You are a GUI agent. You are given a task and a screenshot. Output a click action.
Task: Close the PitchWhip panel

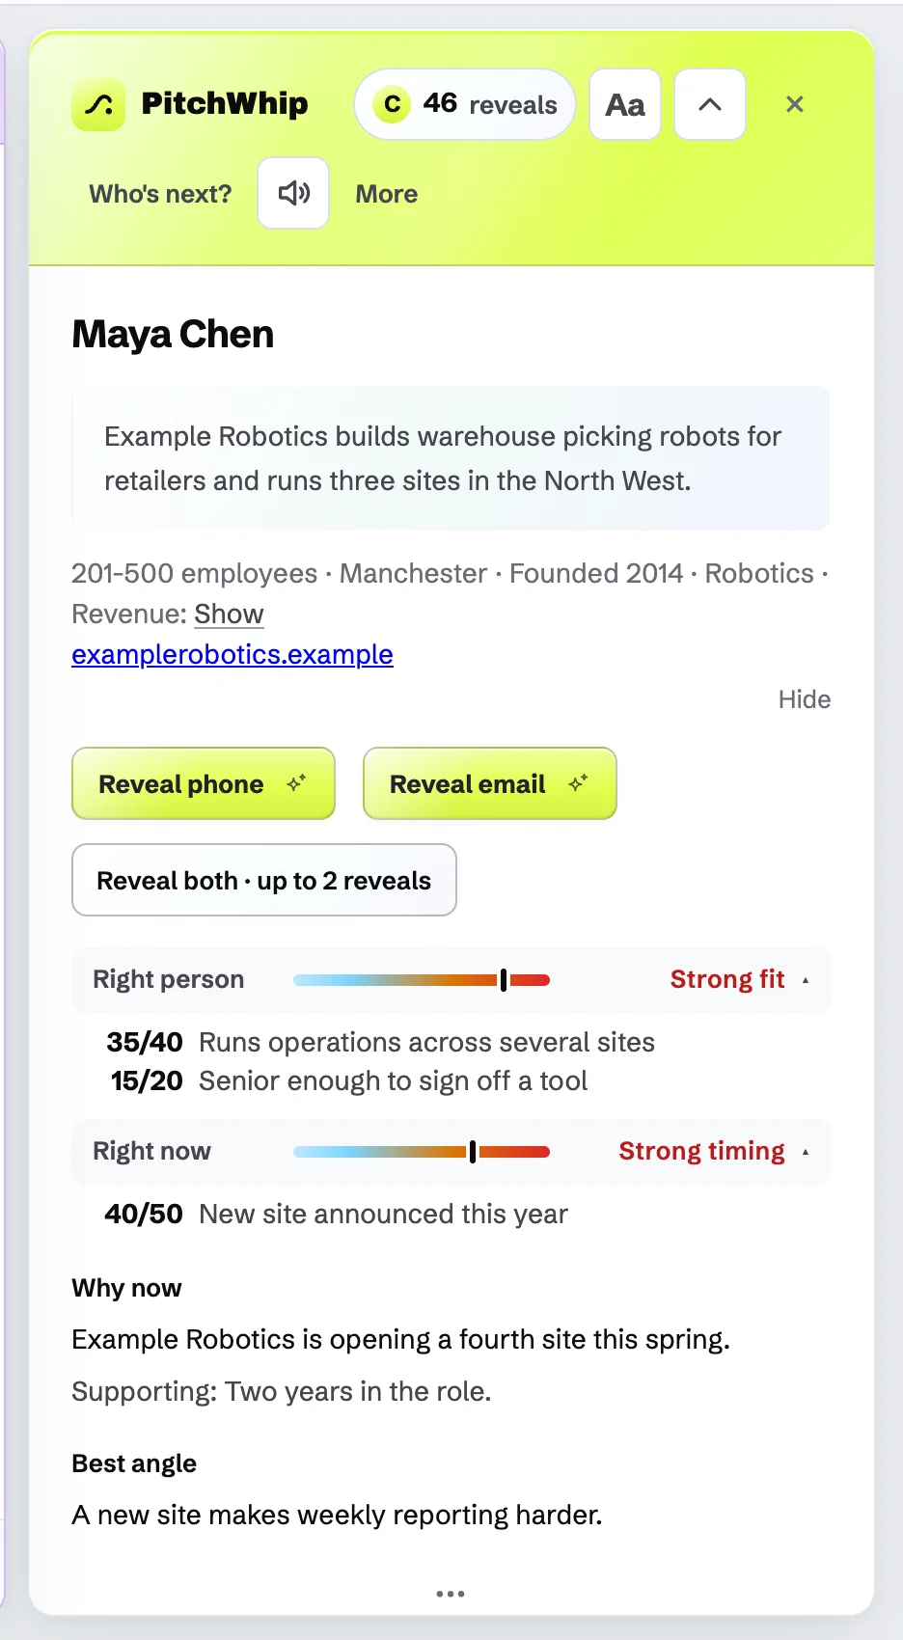[x=795, y=104]
